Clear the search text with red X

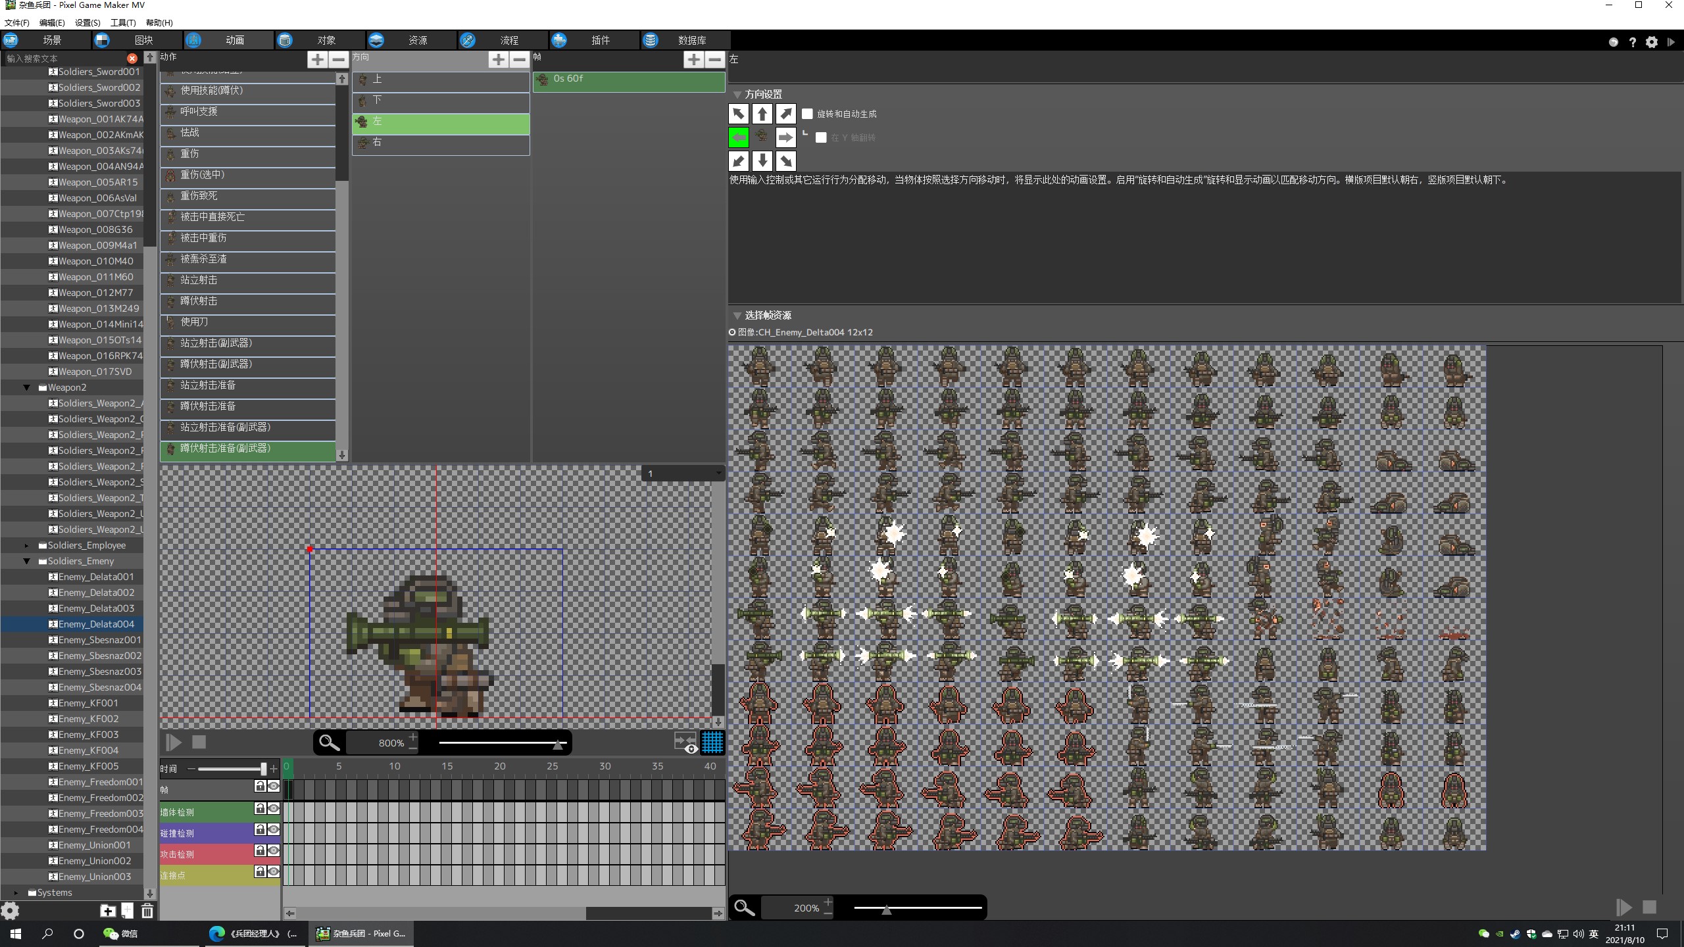click(x=132, y=59)
